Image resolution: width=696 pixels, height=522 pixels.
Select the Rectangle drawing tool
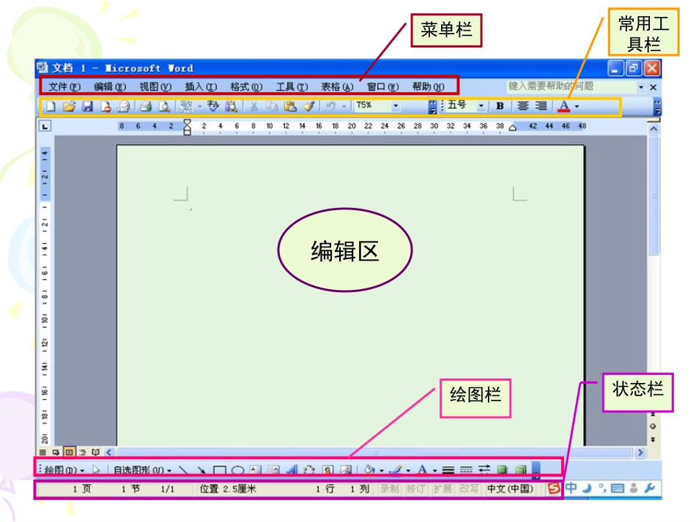click(220, 470)
